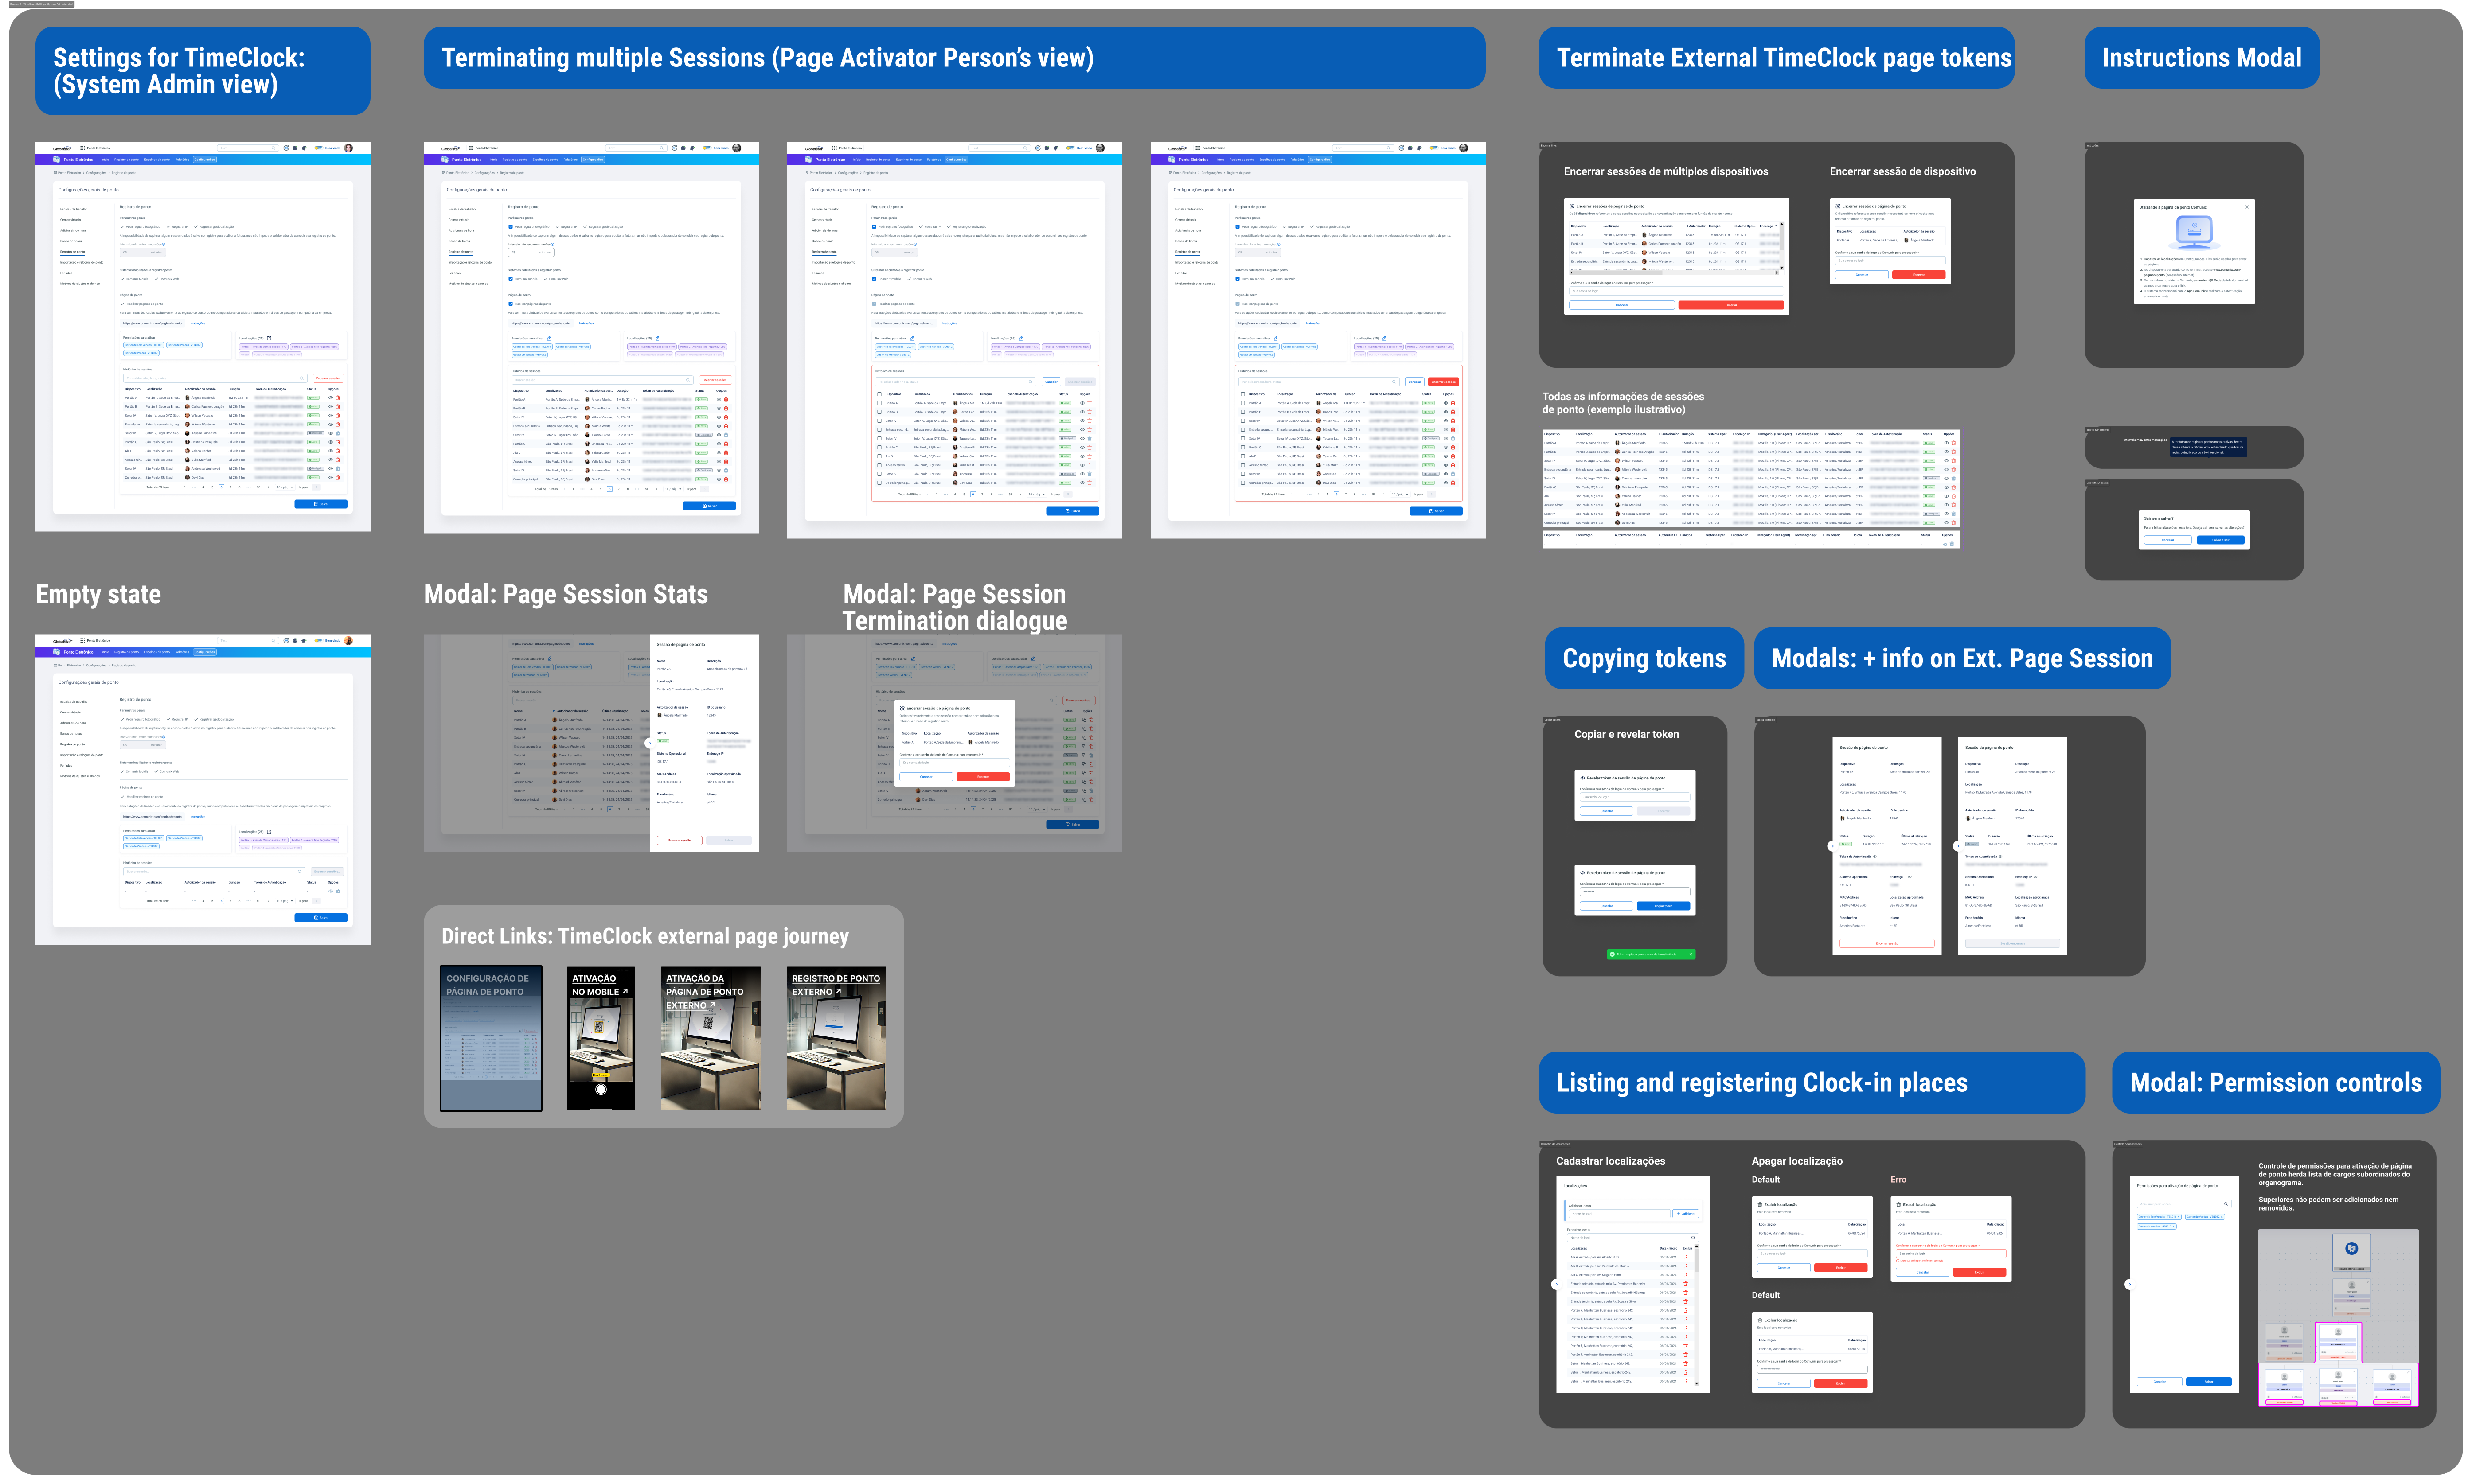This screenshot has width=2472, height=1484.
Task: Click trash icon in the empty sessions table row
Action: pyautogui.click(x=1952, y=544)
